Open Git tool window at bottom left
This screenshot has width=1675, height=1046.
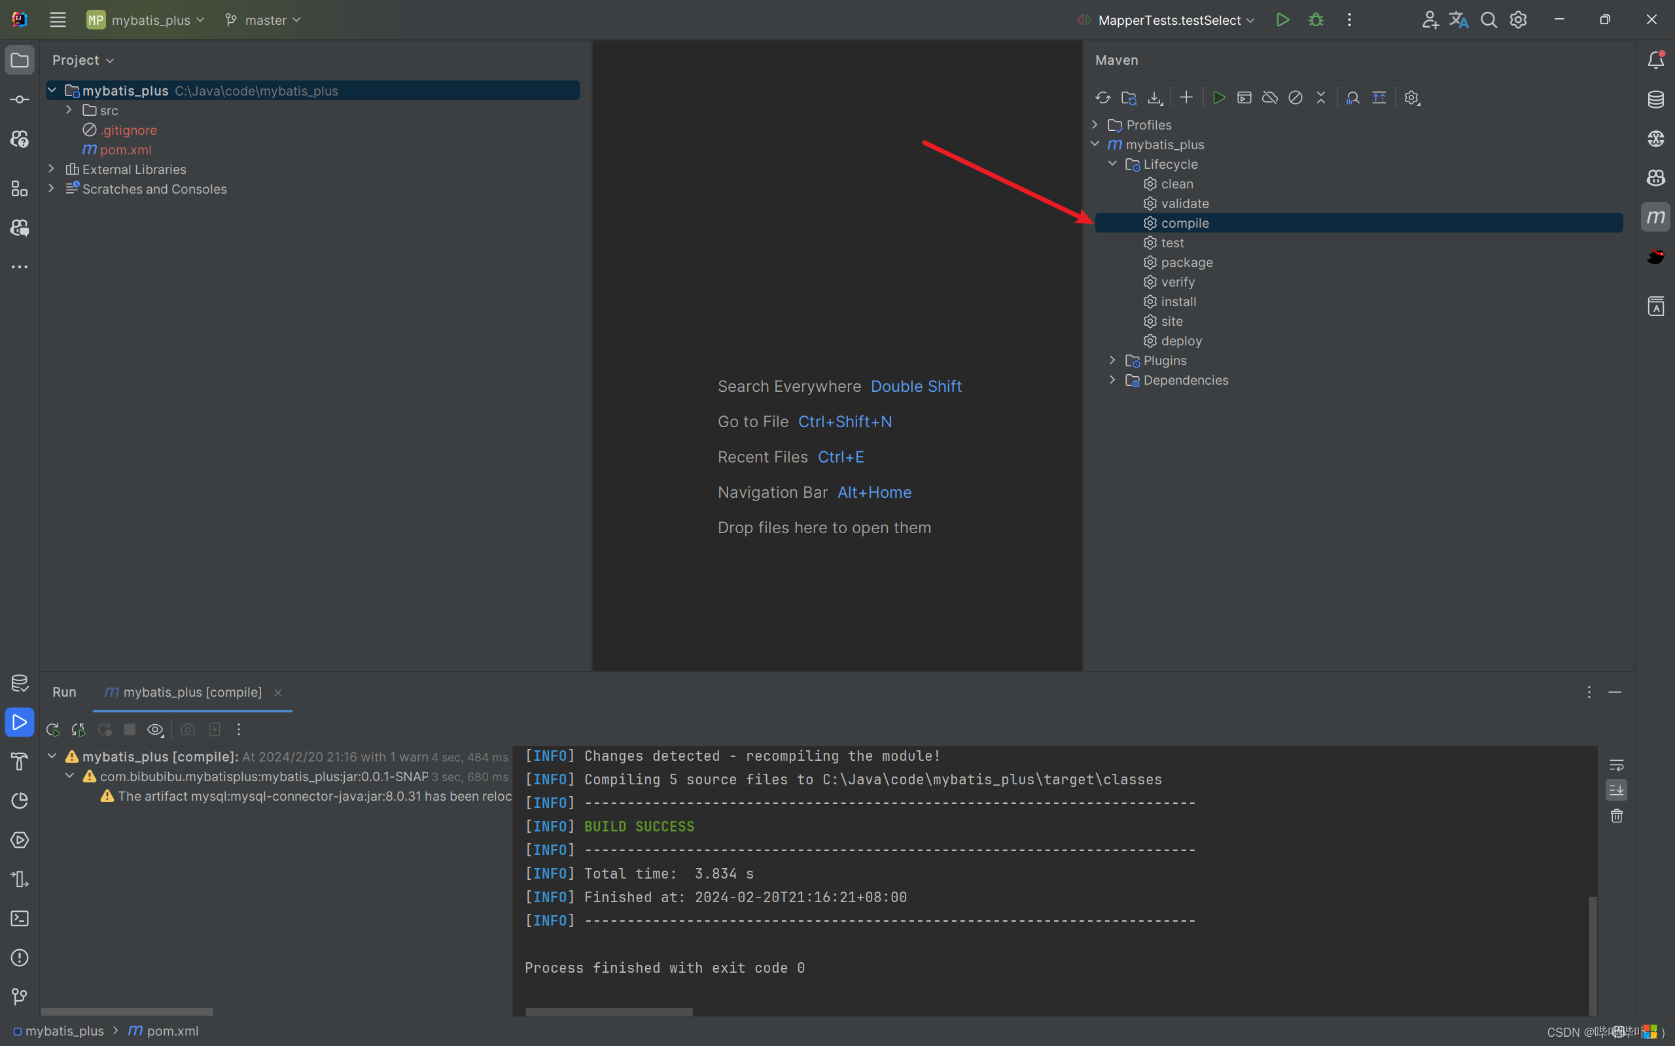pyautogui.click(x=20, y=996)
